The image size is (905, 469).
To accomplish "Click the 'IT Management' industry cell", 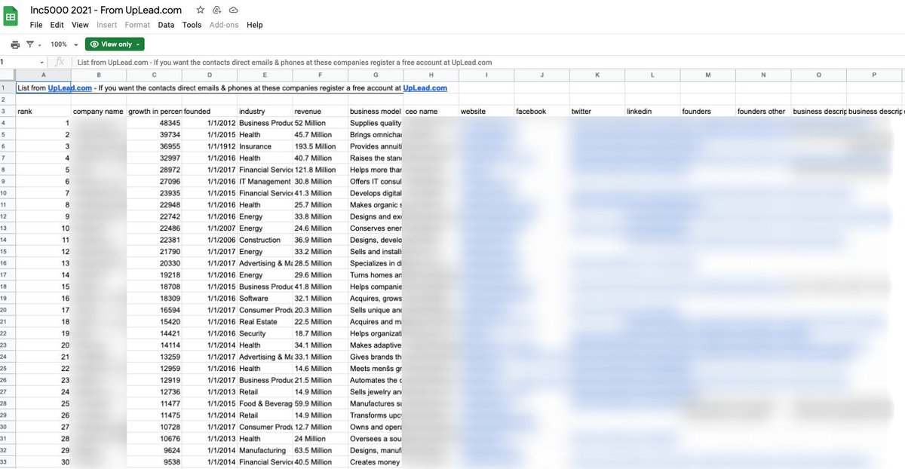I will (x=265, y=182).
